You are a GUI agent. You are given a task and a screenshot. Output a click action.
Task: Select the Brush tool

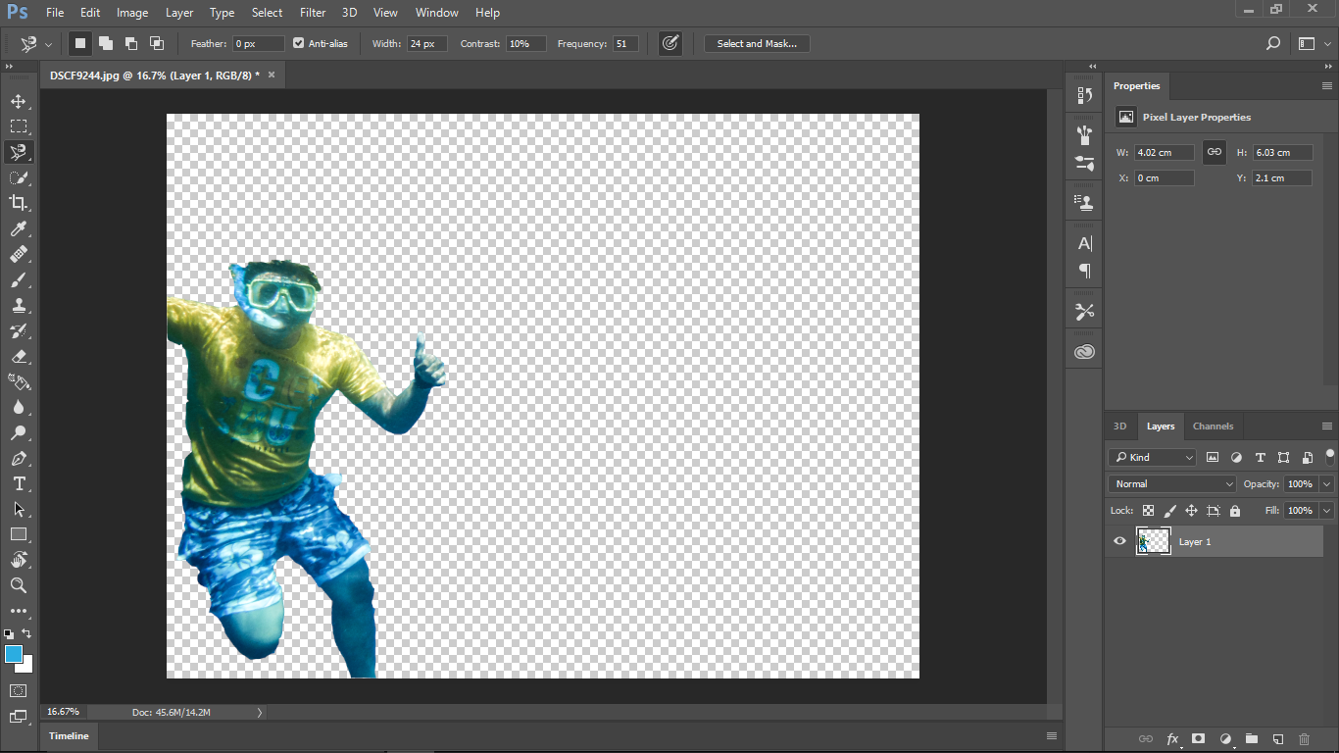pos(19,279)
